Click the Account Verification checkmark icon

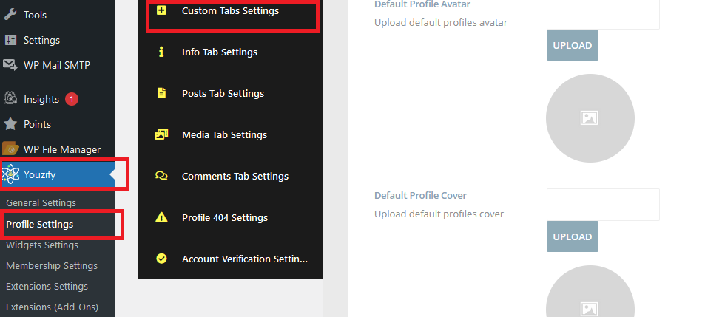pos(161,259)
